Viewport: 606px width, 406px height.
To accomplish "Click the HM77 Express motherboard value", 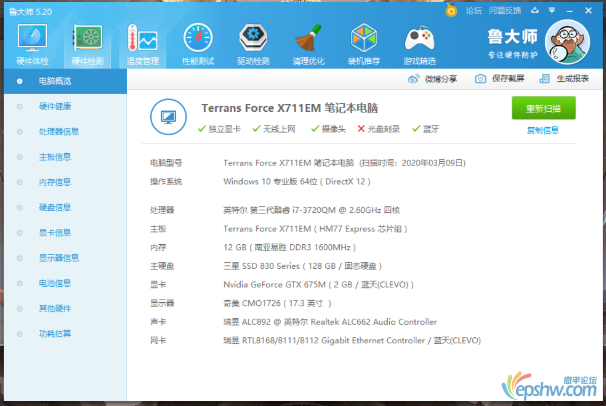I will (315, 229).
